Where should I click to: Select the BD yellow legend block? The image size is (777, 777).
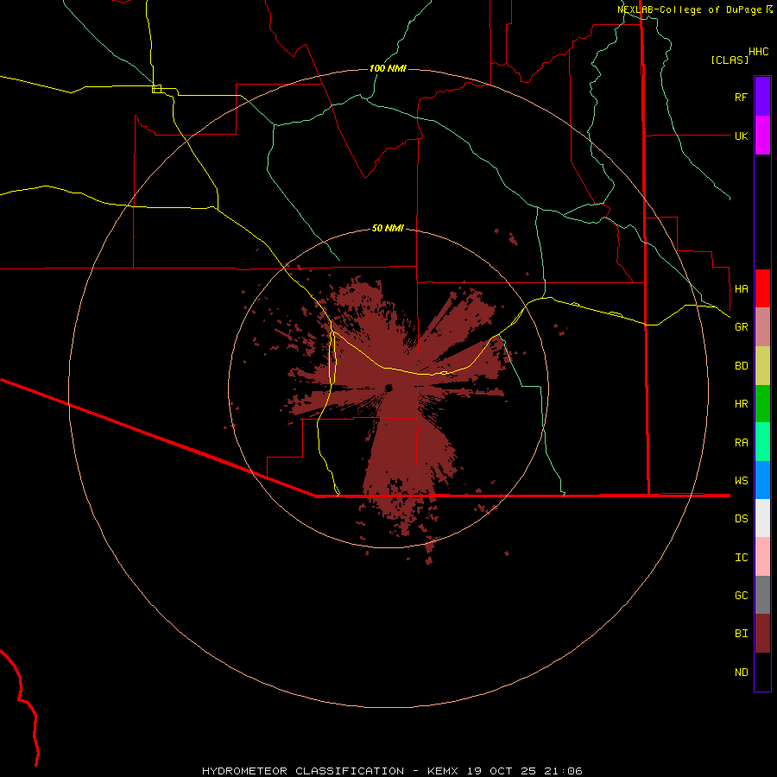point(762,366)
